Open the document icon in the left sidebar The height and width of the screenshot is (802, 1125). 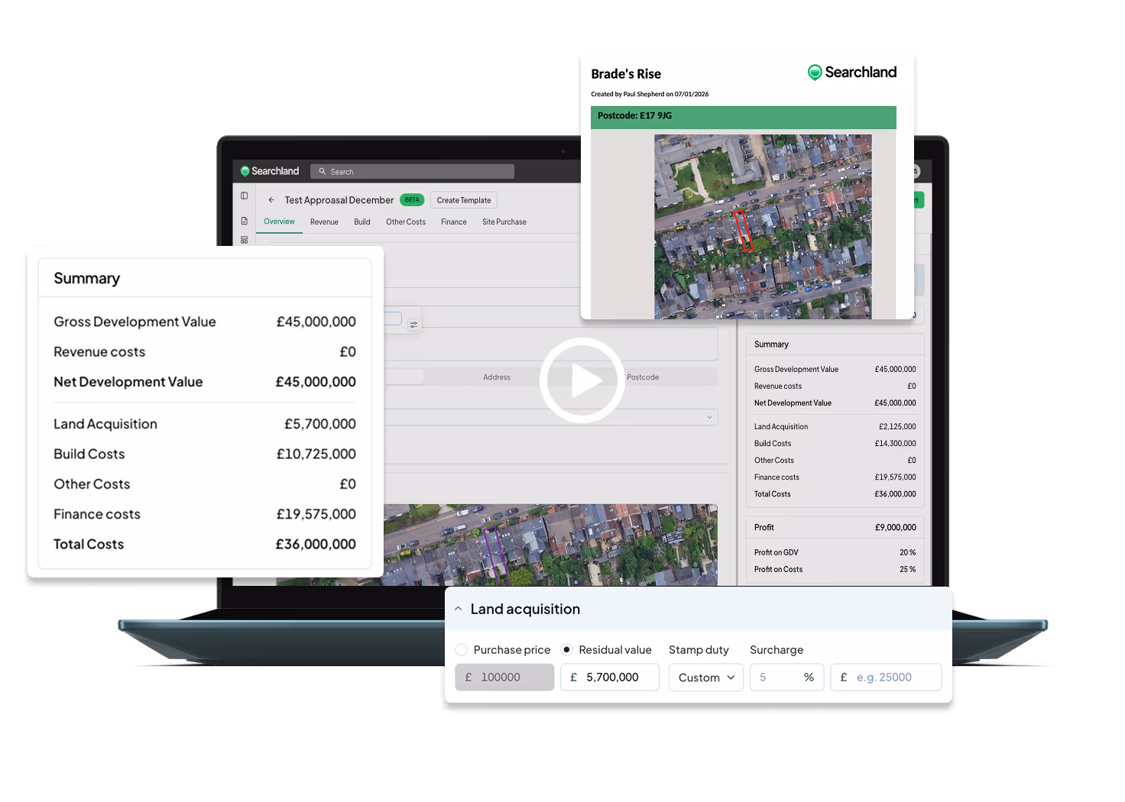coord(244,220)
